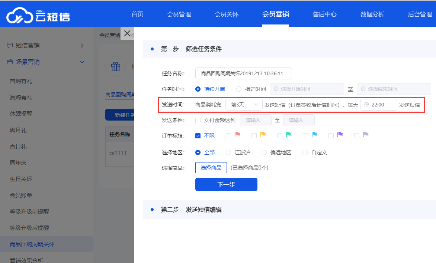Click the 下一步 button
Screen dimensions: 436x263
pyautogui.click(x=226, y=184)
